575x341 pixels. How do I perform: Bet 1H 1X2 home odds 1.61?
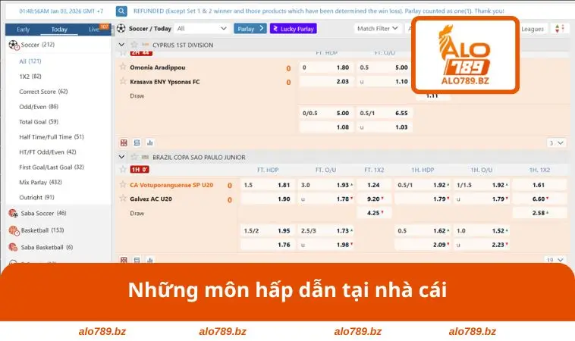click(x=539, y=185)
